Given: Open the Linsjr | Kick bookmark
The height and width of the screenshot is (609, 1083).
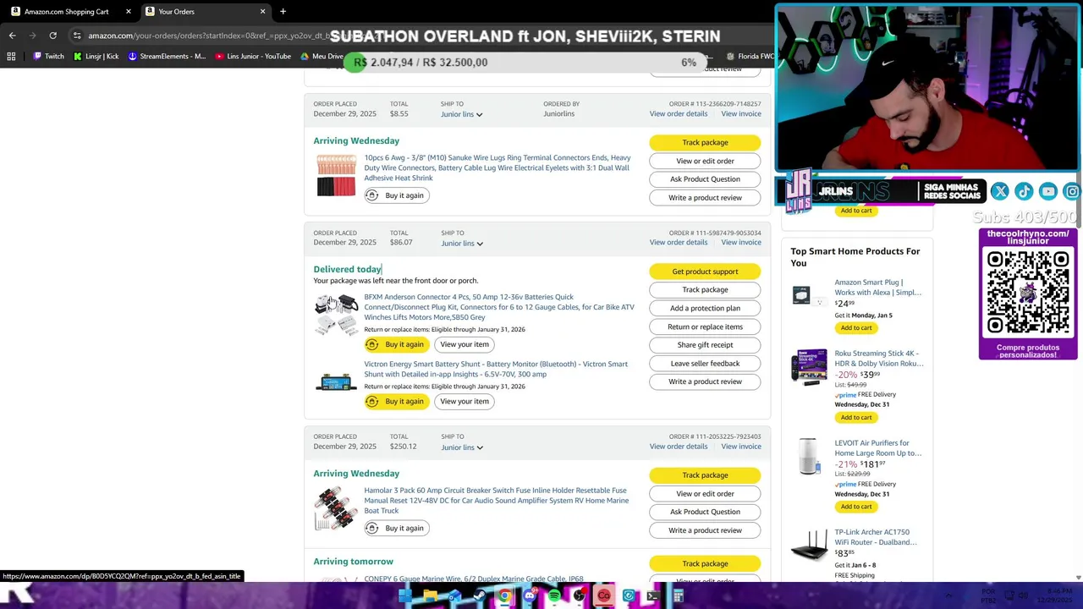Looking at the screenshot, I should click(96, 57).
